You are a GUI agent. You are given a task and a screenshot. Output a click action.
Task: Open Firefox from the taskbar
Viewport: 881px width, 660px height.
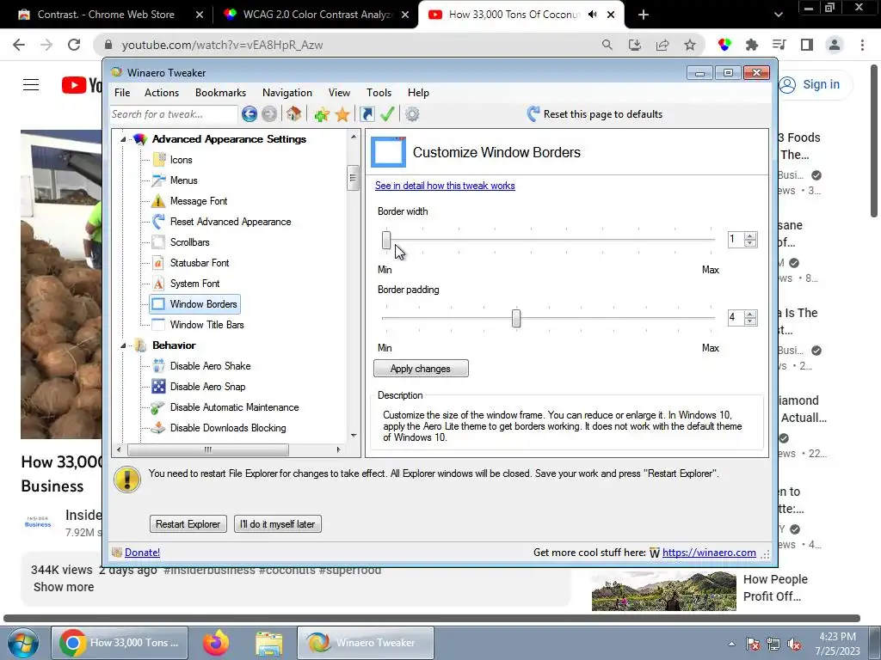(x=216, y=643)
